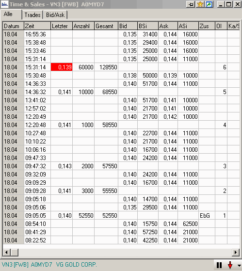Click the red down arrow icon
This screenshot has width=242, height=271.
[230, 265]
